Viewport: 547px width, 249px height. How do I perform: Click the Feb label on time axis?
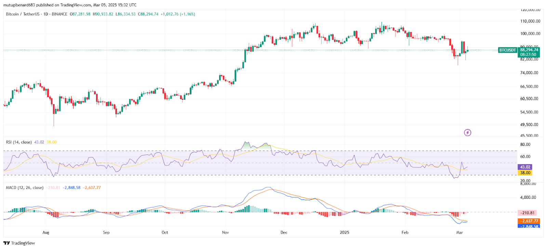[x=405, y=233]
